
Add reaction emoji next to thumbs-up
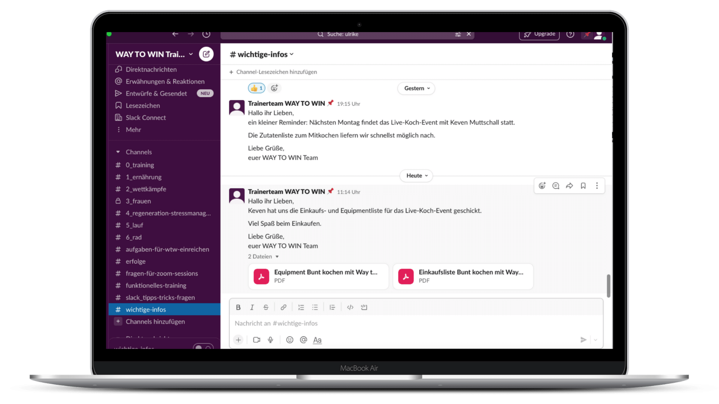click(274, 88)
